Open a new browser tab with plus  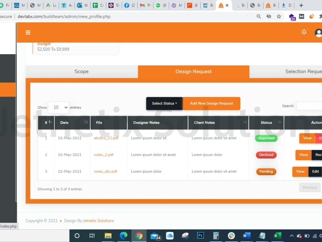click(x=301, y=5)
